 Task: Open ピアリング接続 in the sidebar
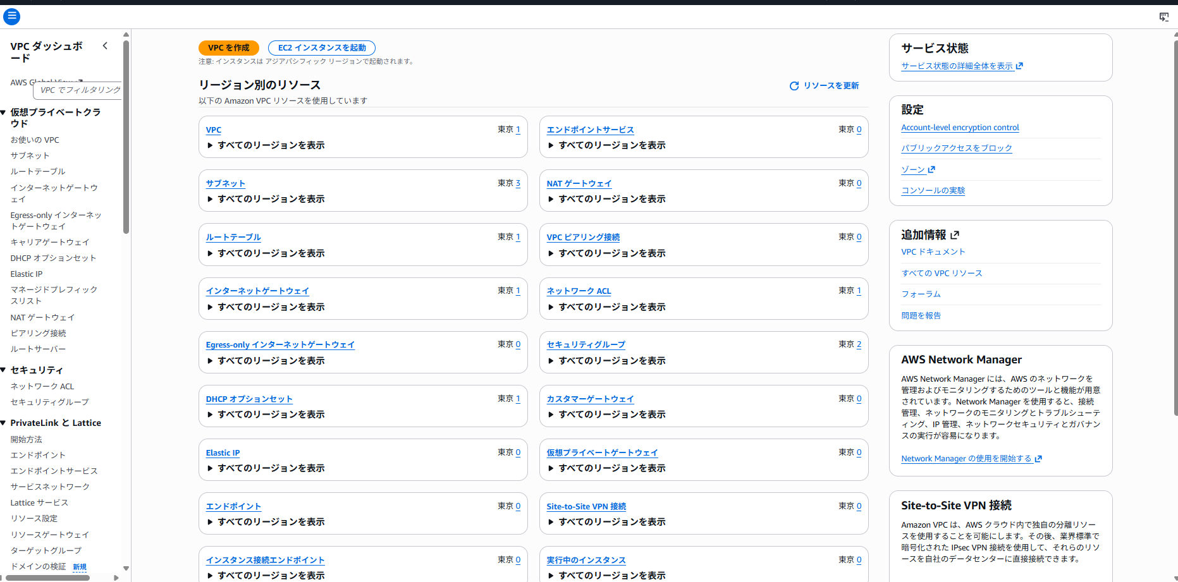pos(38,334)
